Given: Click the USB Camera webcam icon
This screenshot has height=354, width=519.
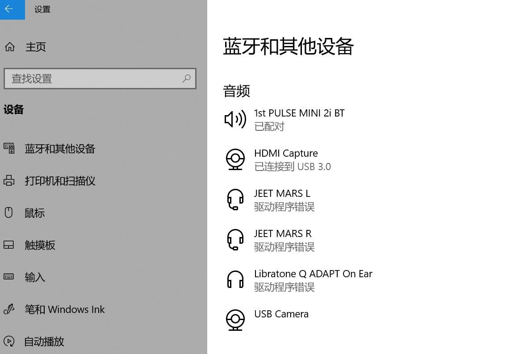Looking at the screenshot, I should [x=235, y=320].
